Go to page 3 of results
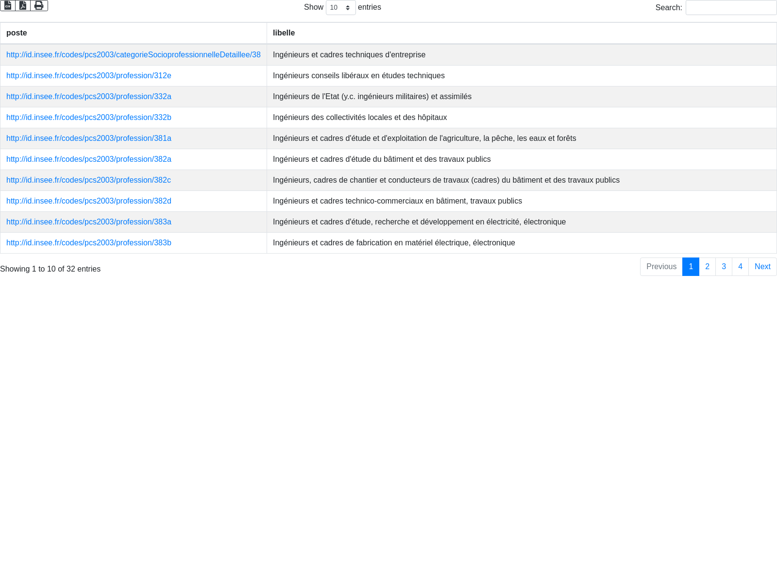 coord(724,267)
